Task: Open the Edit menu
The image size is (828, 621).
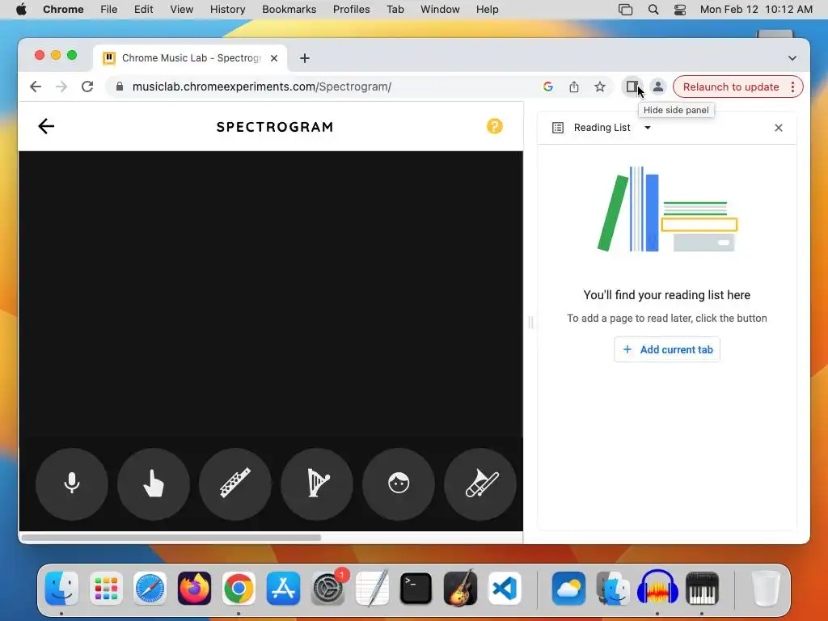Action: [144, 10]
